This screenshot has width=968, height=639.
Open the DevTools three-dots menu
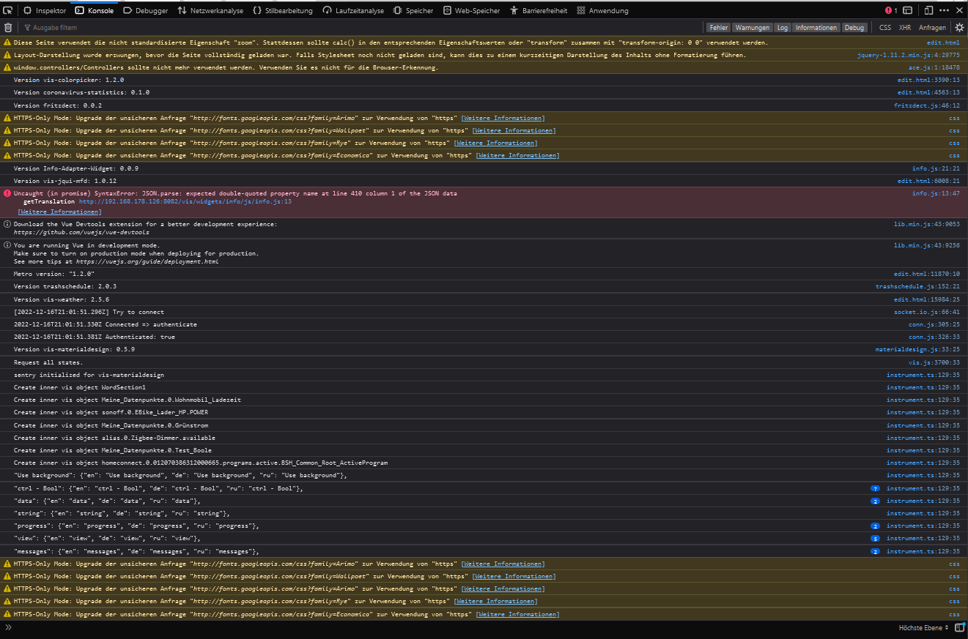pos(944,10)
